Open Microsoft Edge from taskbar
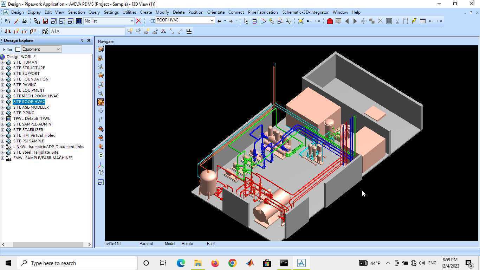 [x=181, y=263]
